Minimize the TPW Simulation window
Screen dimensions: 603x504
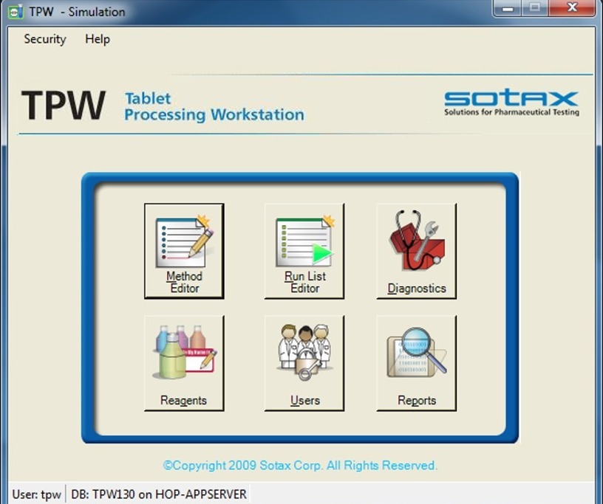[508, 8]
